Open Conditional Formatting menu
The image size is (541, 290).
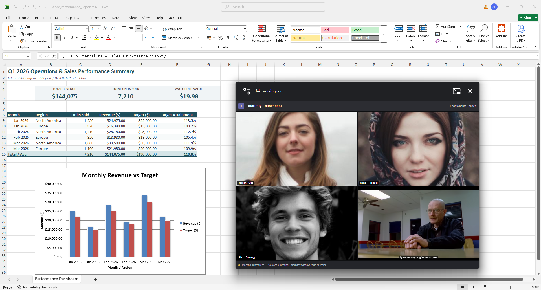pos(261,33)
